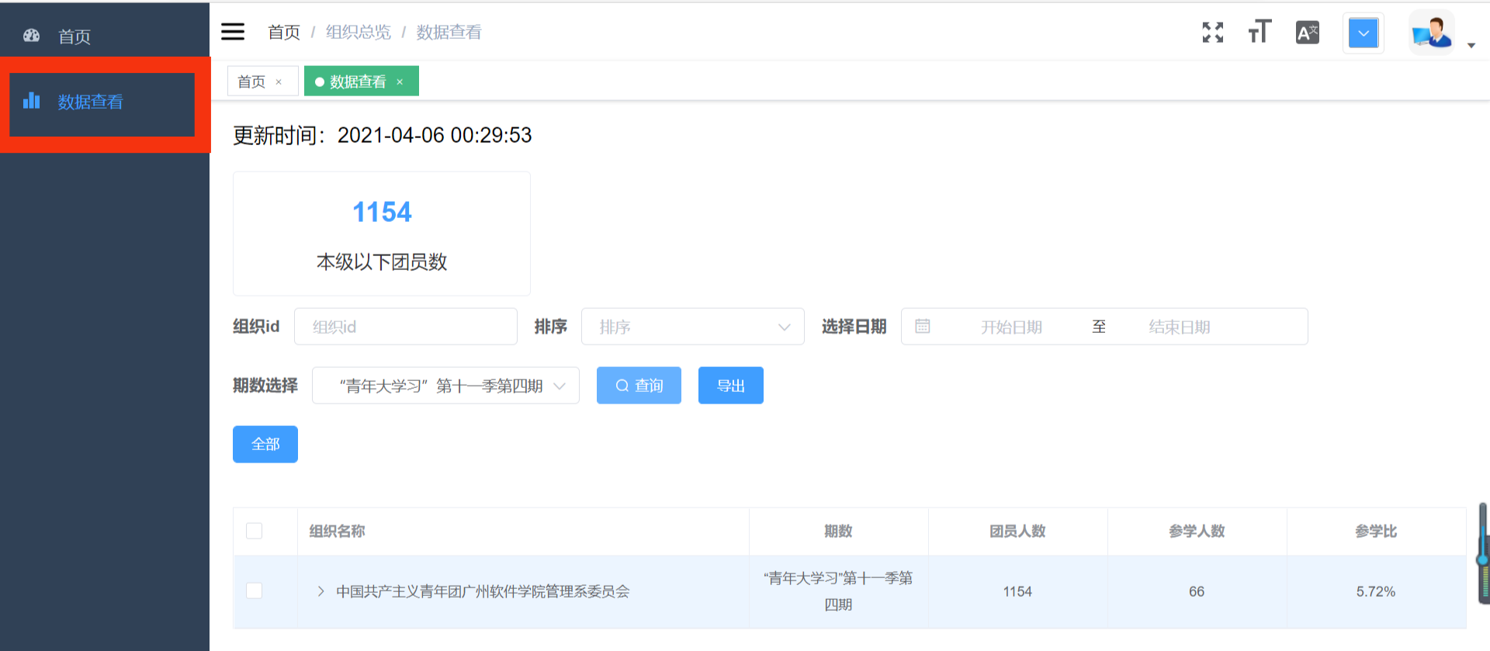Screen dimensions: 1490x651
Task: Expand the 中国共产主义青年团 organization row
Action: (321, 591)
